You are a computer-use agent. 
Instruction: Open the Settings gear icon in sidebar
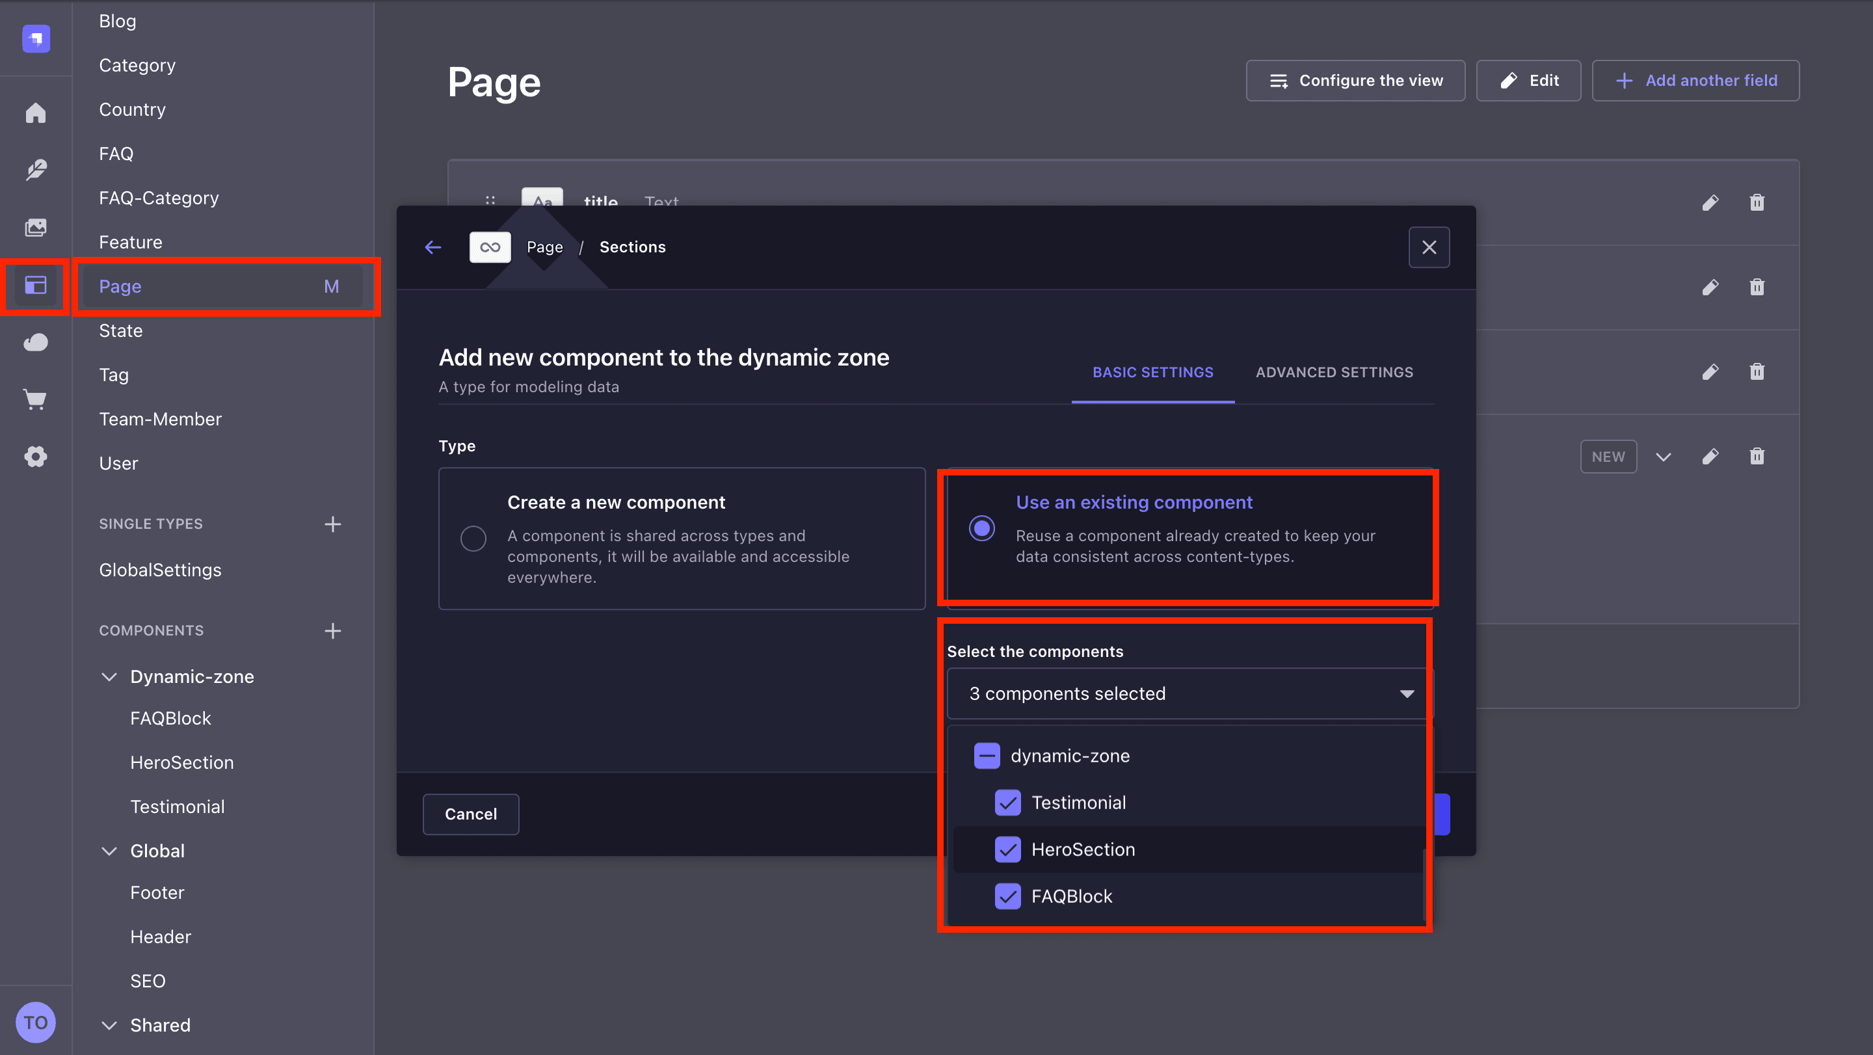[x=36, y=457]
